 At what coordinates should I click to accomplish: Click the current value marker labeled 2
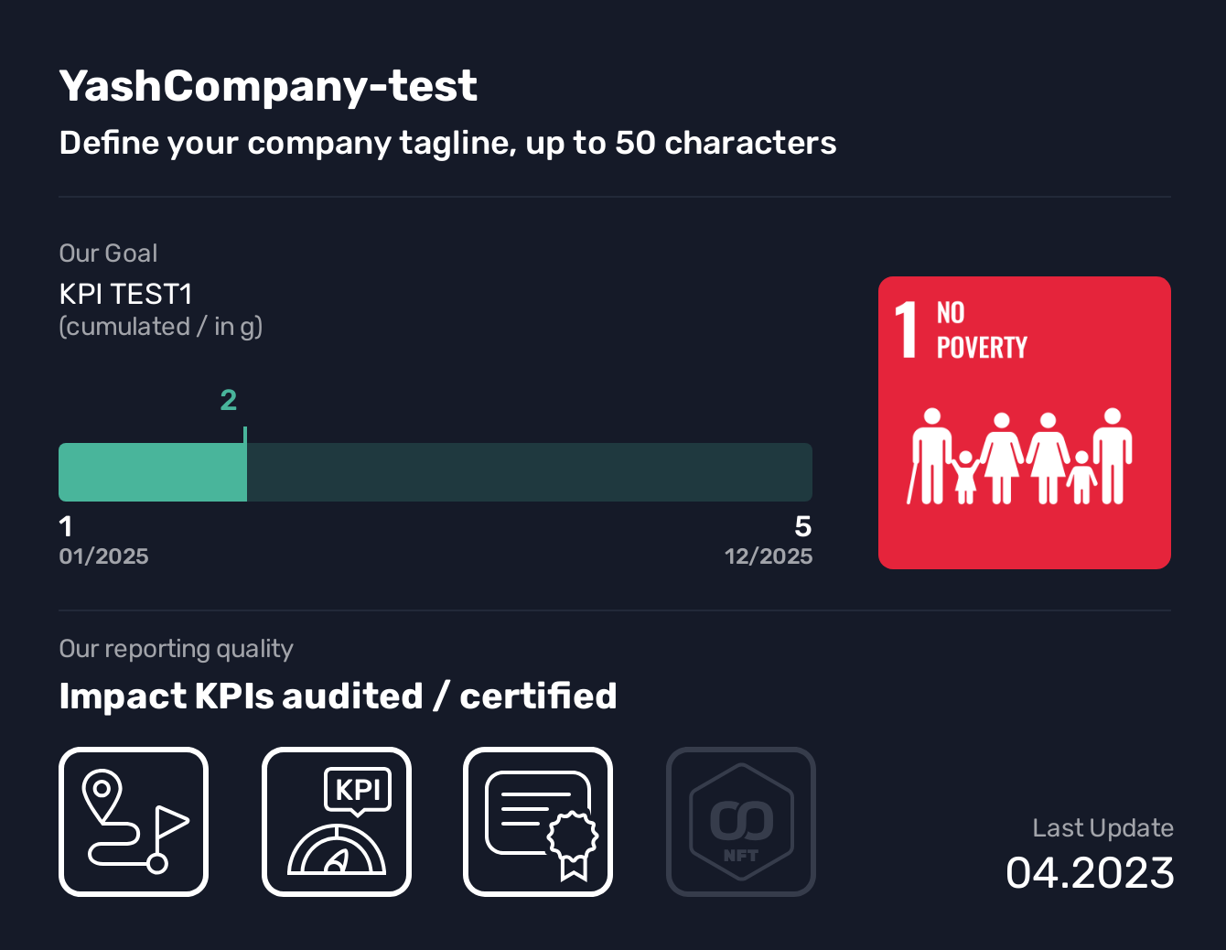[x=229, y=400]
